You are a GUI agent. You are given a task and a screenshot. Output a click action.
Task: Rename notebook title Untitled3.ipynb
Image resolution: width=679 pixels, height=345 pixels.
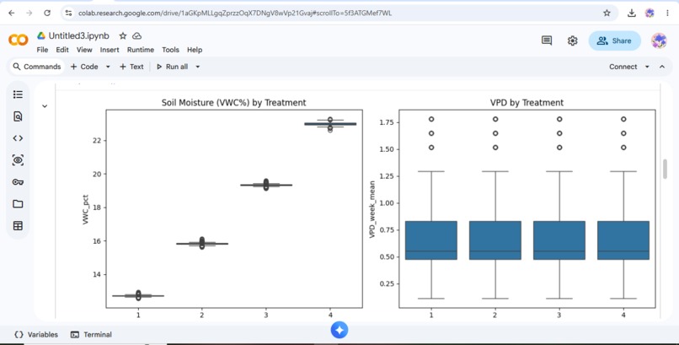79,36
